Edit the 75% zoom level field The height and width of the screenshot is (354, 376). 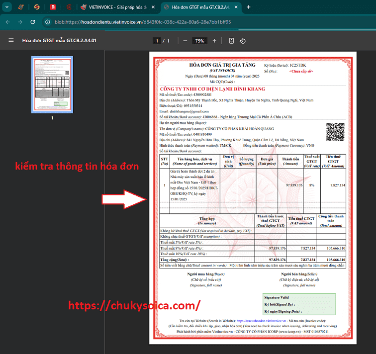(x=199, y=41)
